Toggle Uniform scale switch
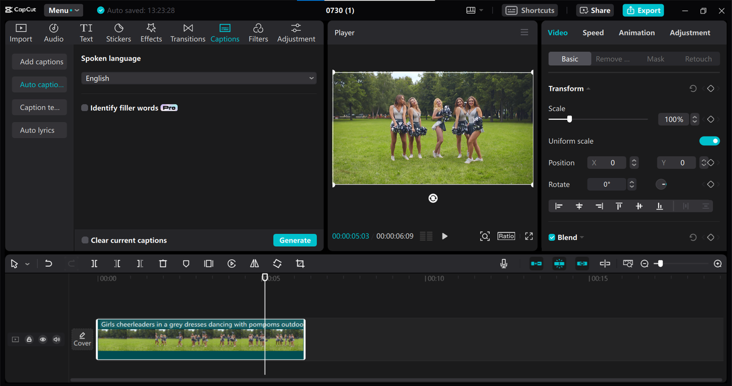 point(709,141)
